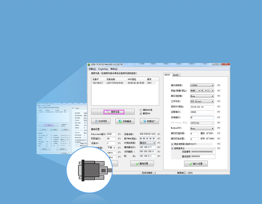Open help icon beside TCP Server 样式
Viewport: 262px width, 204px height.
(x=219, y=123)
